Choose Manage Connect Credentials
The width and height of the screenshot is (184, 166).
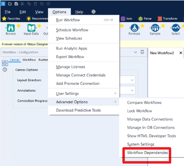(x=84, y=75)
